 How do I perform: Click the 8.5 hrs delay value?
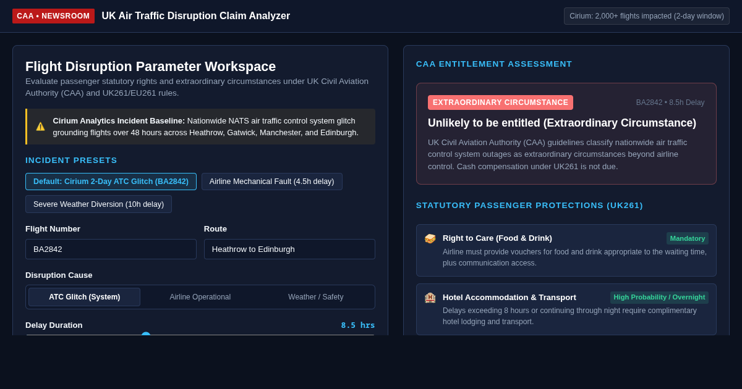(358, 325)
